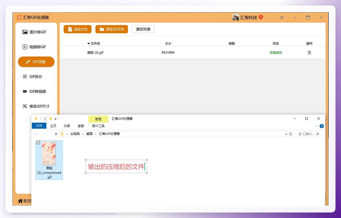Open the 文件 tab in Explorer
341x218 pixels.
click(39, 126)
